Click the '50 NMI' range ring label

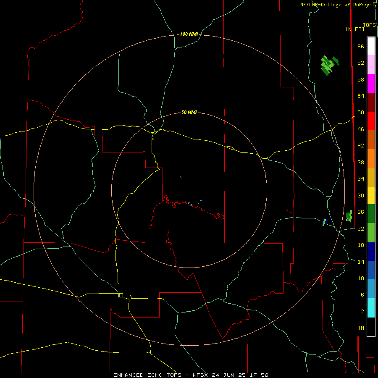[189, 112]
